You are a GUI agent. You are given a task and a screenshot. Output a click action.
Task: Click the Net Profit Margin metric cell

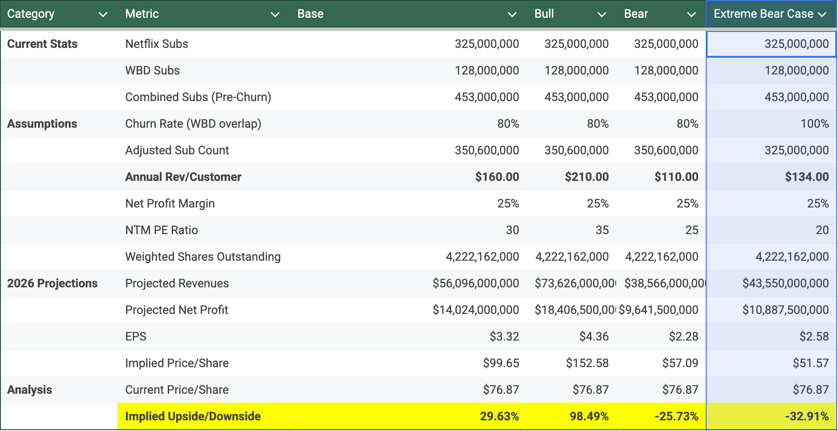tap(204, 204)
